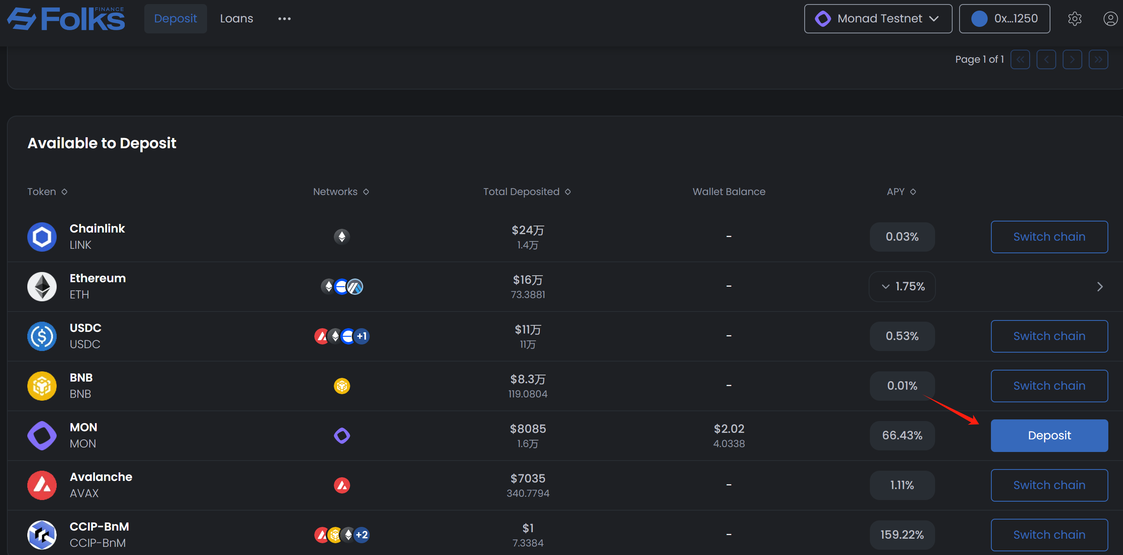Click Deposit button for MON
The image size is (1123, 555).
click(1049, 435)
